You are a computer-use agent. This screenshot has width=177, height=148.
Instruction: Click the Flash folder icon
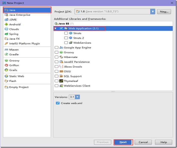coord(7,81)
